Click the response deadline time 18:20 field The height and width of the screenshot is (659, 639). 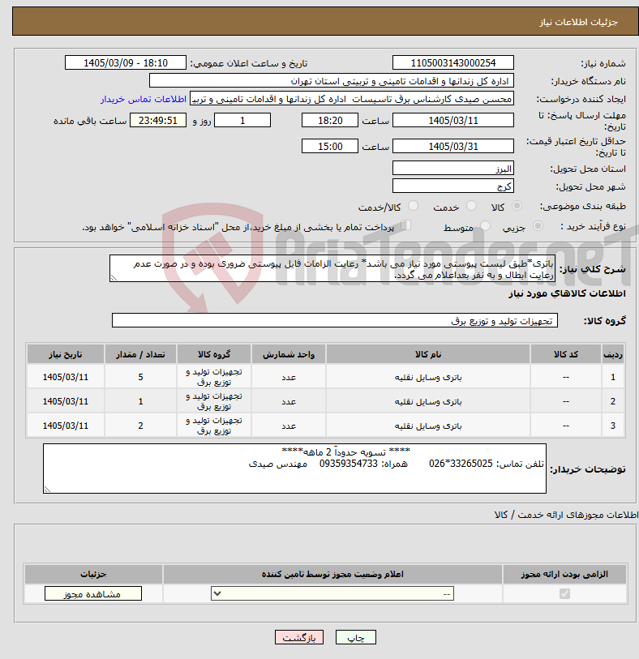tap(330, 120)
